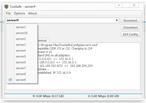
Task: Click the 128.0.0.0/1 route log line
Action: (x=57, y=62)
